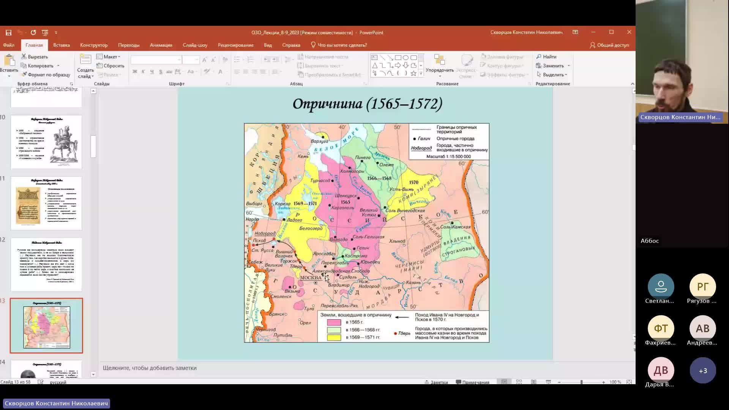Start slideshow from quick access toolbar icon

45,33
